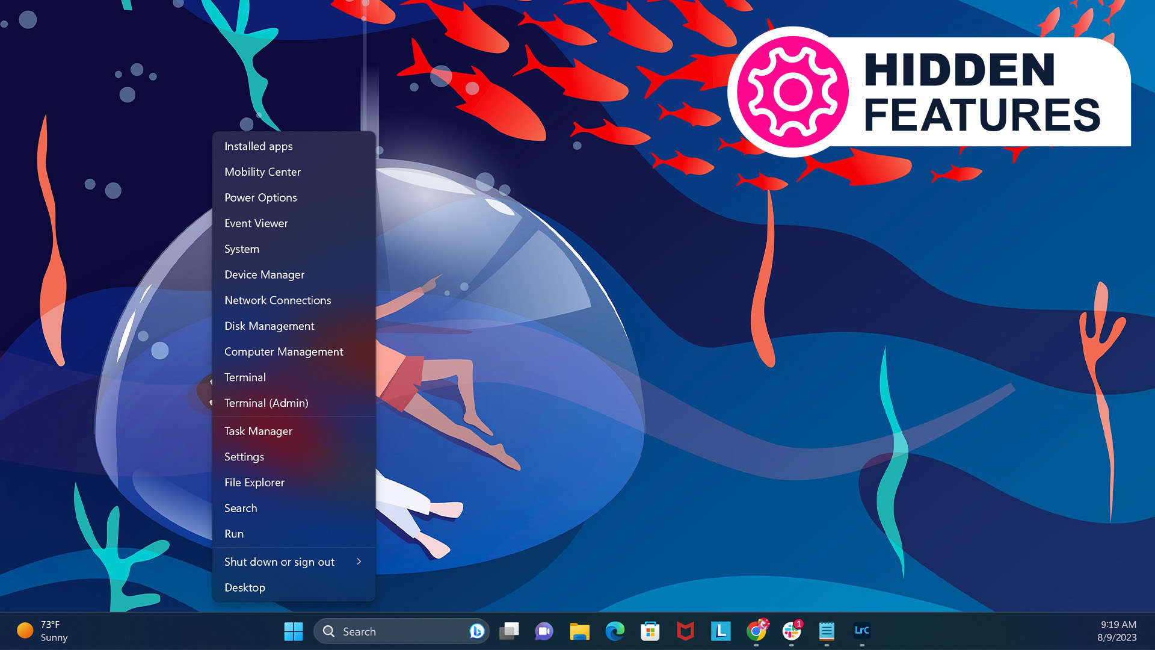Click the McAfee antivirus taskbar icon
Viewport: 1155px width, 650px height.
(x=685, y=630)
